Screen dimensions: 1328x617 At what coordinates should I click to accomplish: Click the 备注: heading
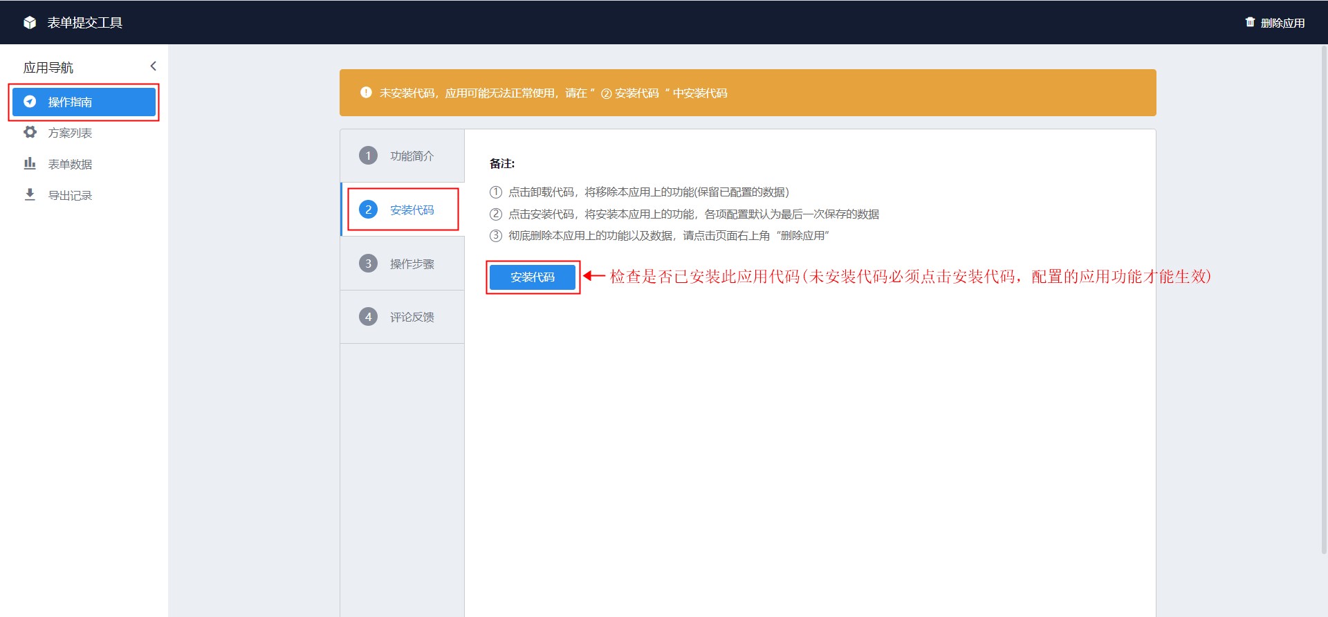pos(502,164)
